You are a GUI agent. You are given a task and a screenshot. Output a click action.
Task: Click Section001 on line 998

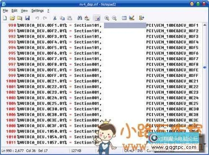87,70
